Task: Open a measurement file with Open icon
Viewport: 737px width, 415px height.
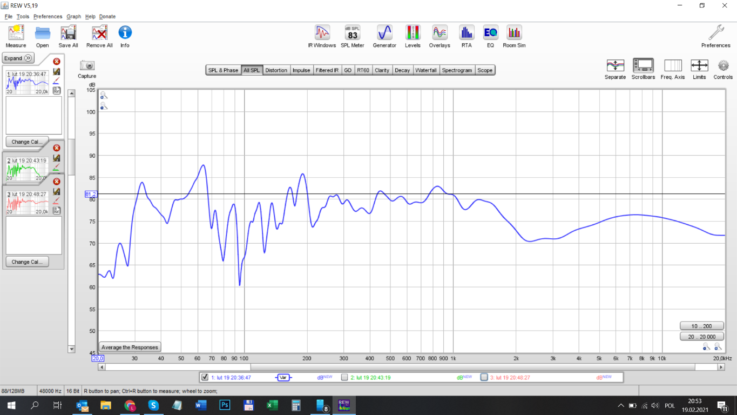Action: pyautogui.click(x=42, y=33)
